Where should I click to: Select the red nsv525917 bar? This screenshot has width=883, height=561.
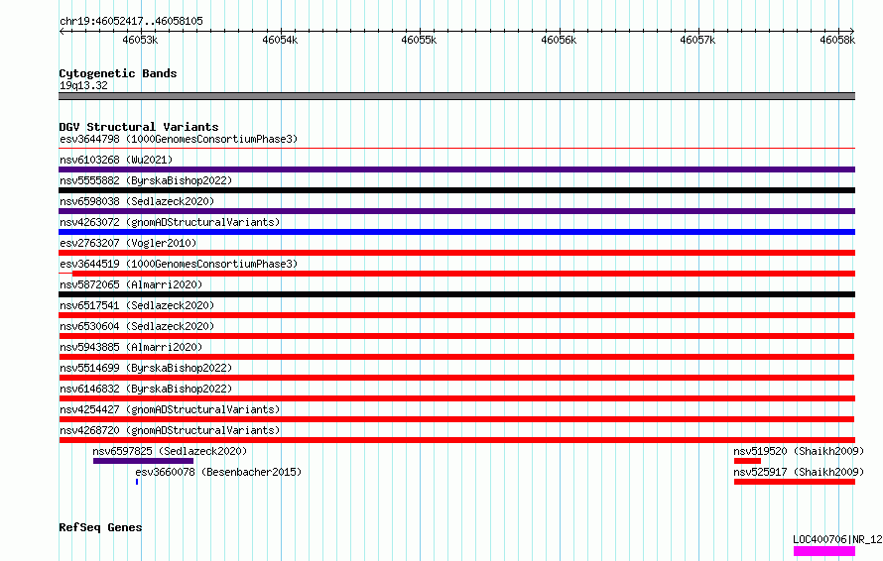click(x=795, y=482)
